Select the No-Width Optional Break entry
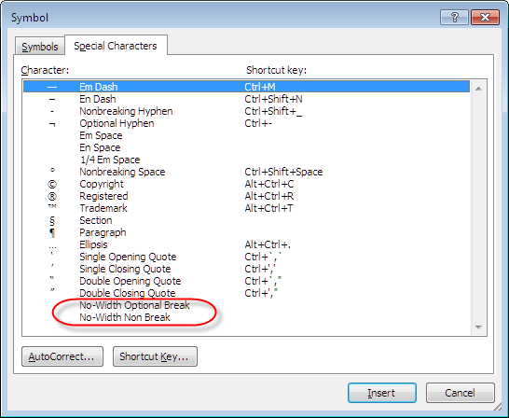Screen dimensions: 509x418 [246, 305]
